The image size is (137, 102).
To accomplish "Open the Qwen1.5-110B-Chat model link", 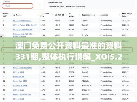I will click(x=22, y=94).
